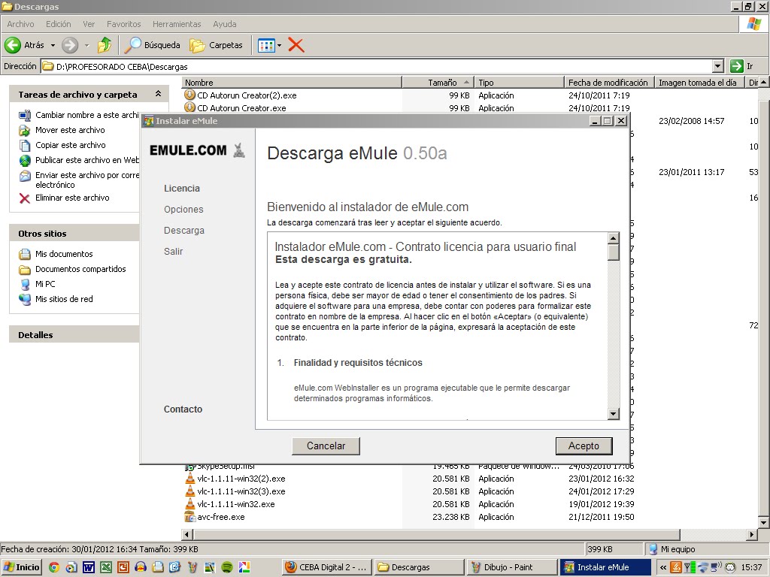770x577 pixels.
Task: Click the Ir go button
Action: 741,66
